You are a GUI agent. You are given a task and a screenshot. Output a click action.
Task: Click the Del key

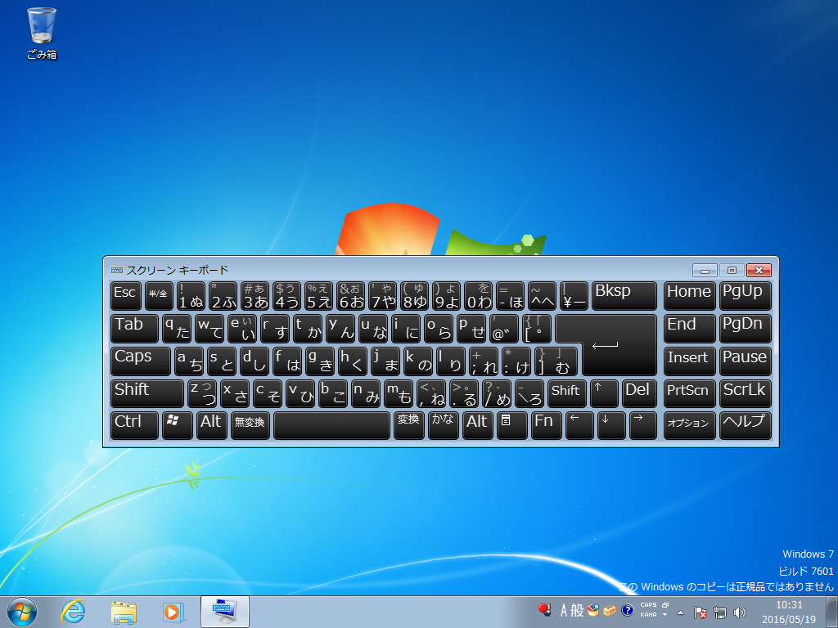click(x=639, y=393)
